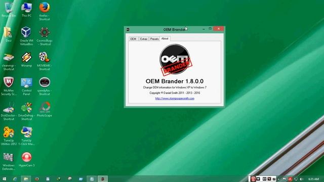Click the red antivirus tray icon

(x=290, y=179)
